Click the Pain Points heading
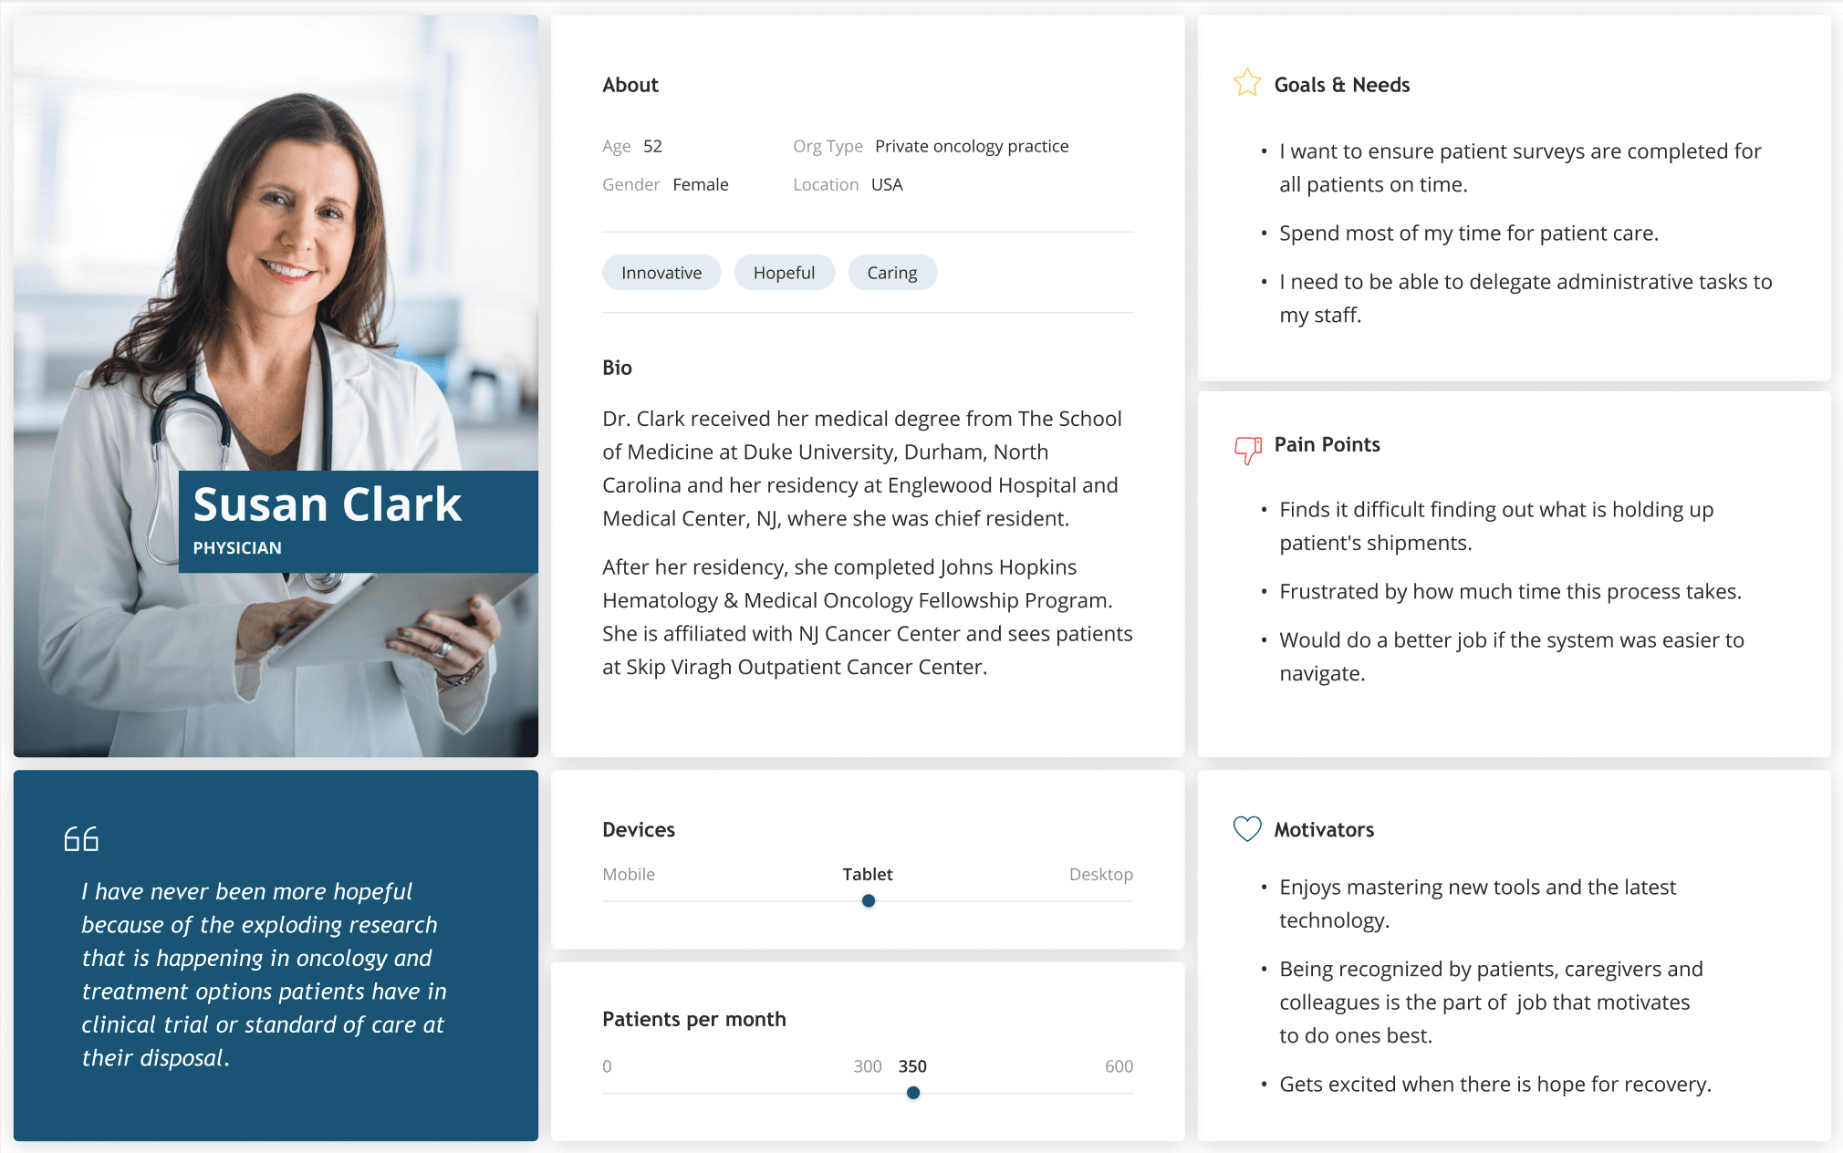1843x1153 pixels. (x=1327, y=444)
